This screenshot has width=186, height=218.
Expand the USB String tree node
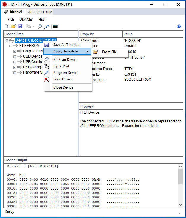(x=15, y=67)
